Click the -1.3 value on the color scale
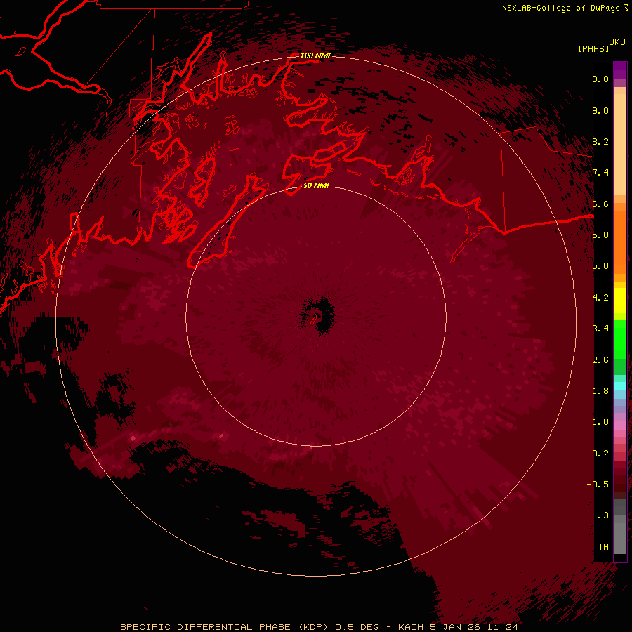 (x=598, y=515)
